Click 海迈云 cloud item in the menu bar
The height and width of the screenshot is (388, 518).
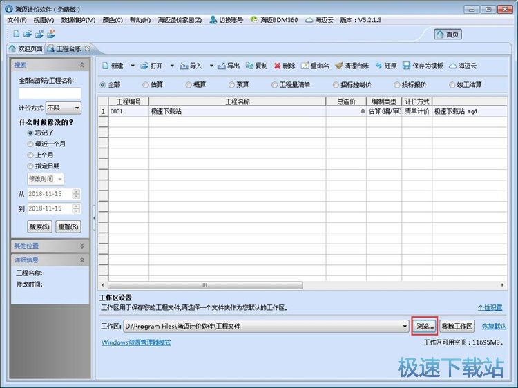319,20
